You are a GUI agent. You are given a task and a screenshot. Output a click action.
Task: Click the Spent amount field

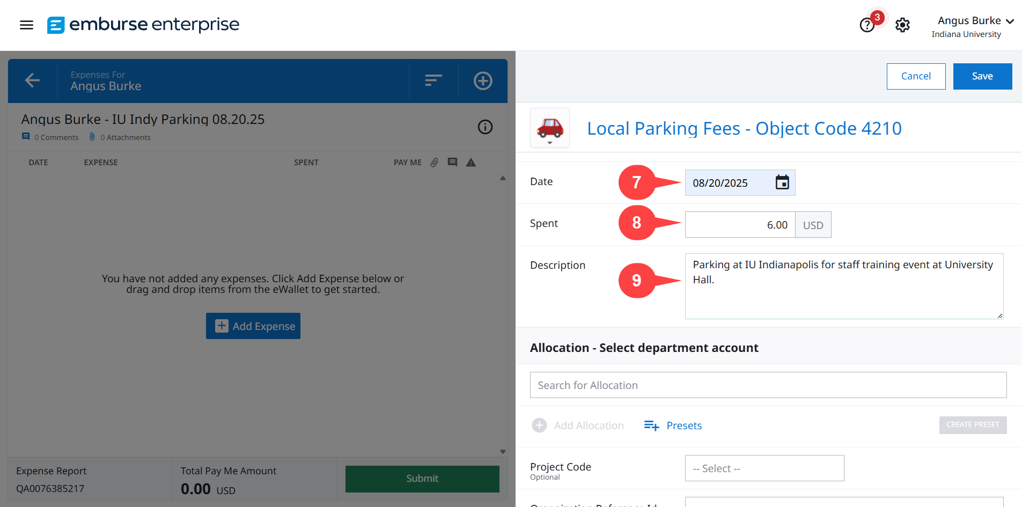point(740,225)
